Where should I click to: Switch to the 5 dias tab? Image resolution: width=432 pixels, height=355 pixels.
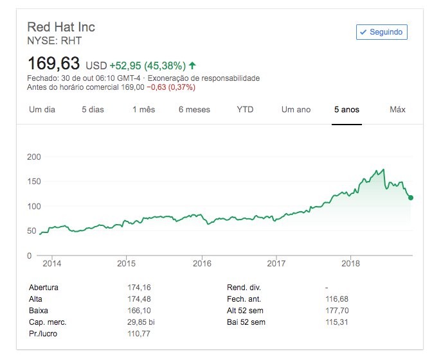tap(93, 110)
